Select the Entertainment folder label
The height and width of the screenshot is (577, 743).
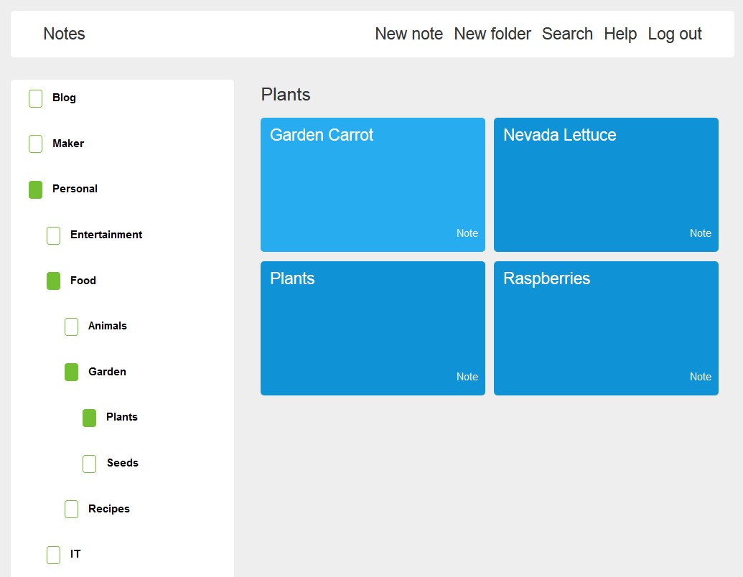click(106, 235)
